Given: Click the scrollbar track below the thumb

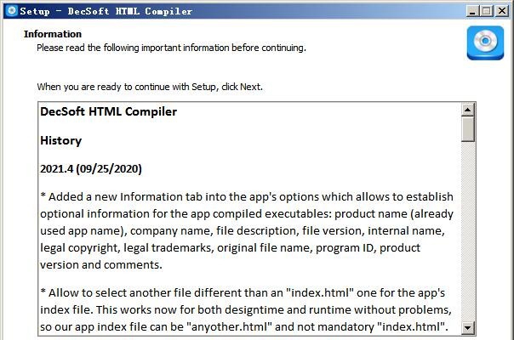Looking at the screenshot, I should tap(468, 231).
